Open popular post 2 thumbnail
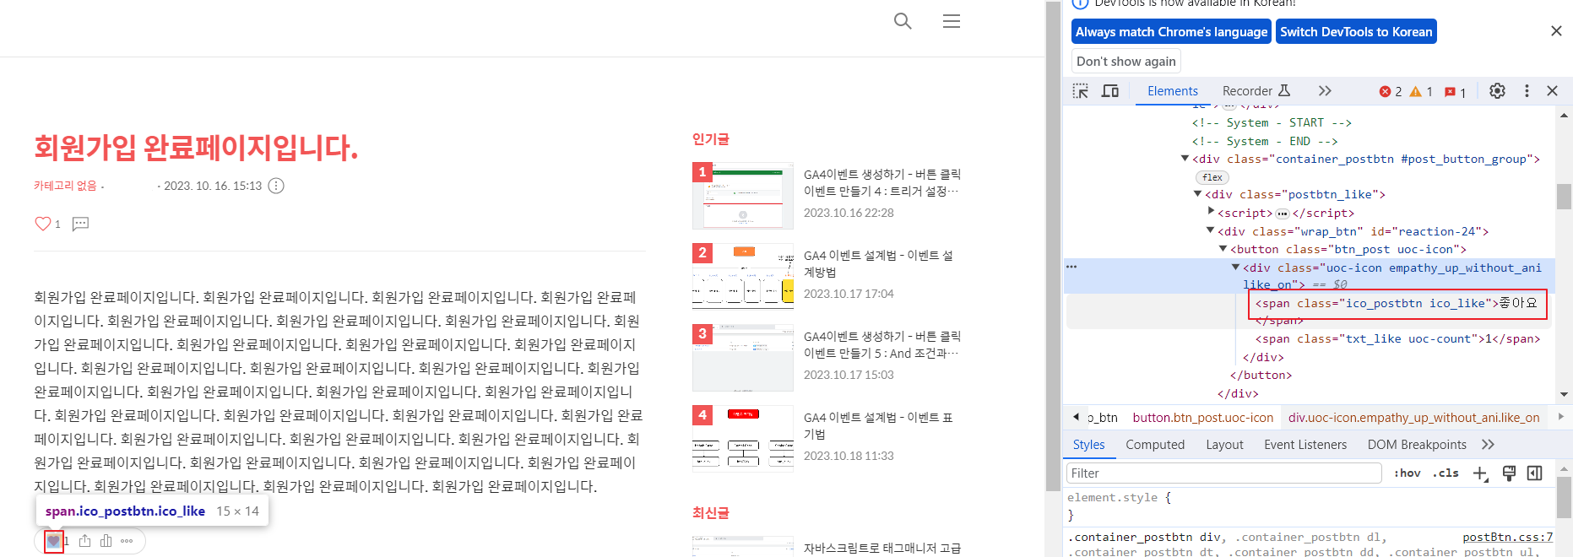This screenshot has width=1573, height=557. pyautogui.click(x=743, y=277)
